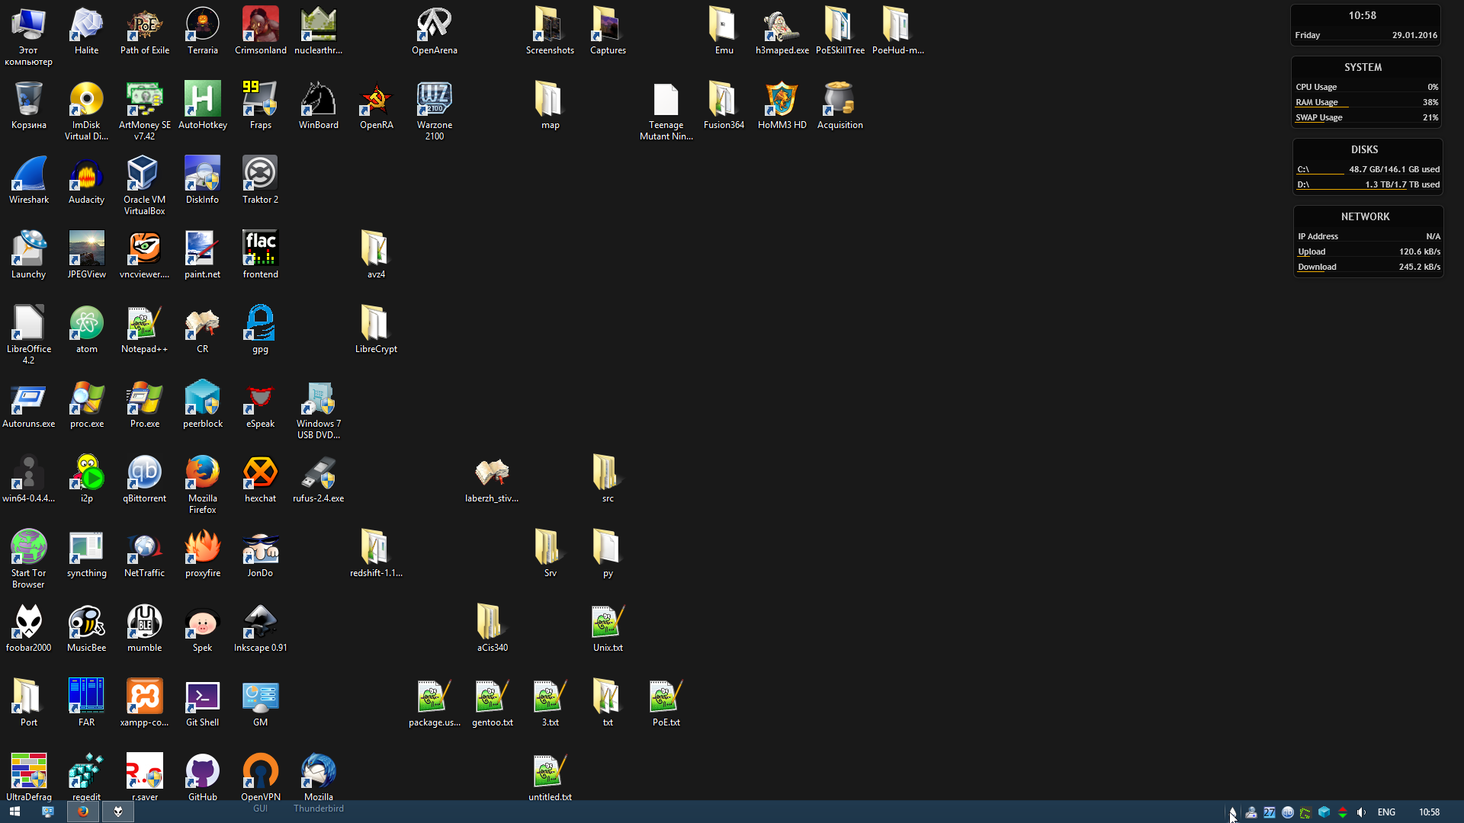
Task: Launch Fraps from the desktop
Action: click(261, 105)
